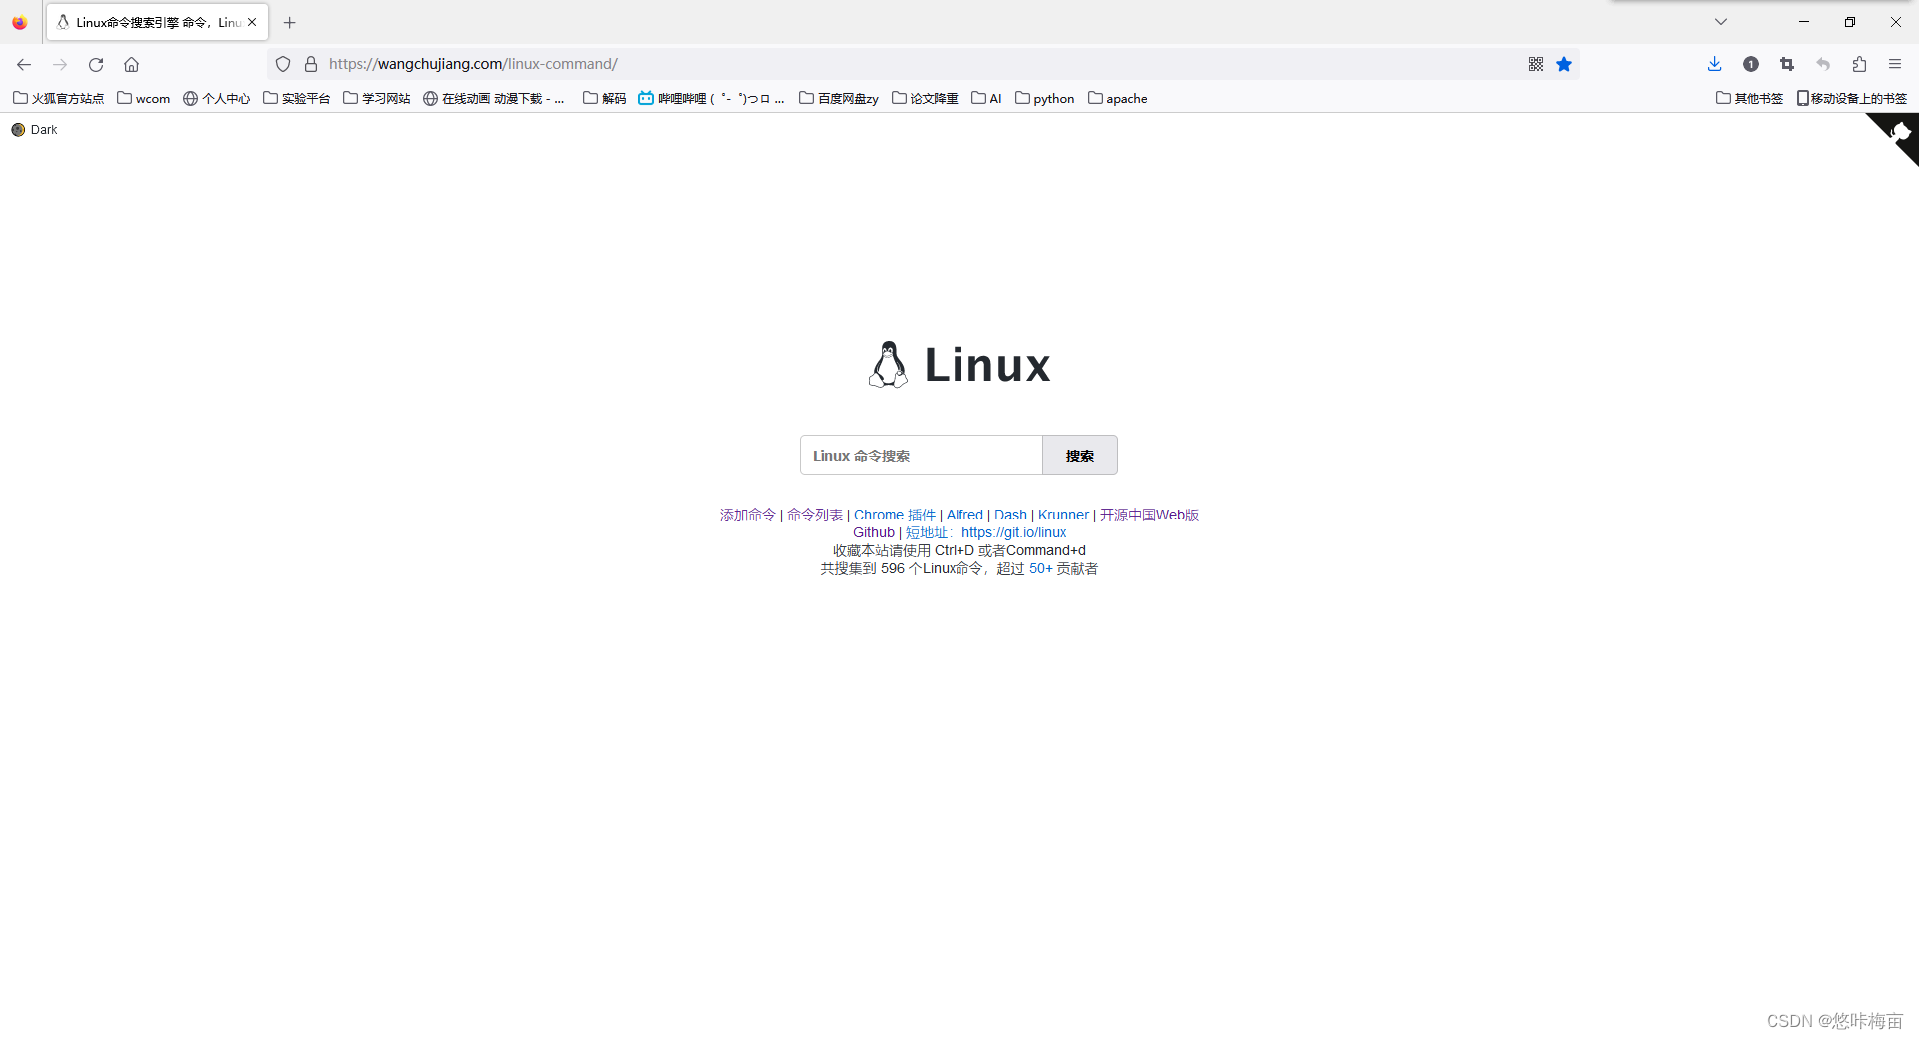Open the 开源中国Web版 link

point(1149,515)
